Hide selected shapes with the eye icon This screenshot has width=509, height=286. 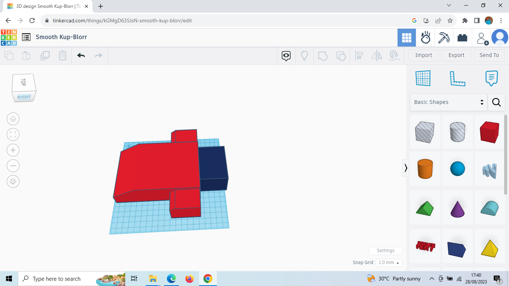tap(286, 55)
